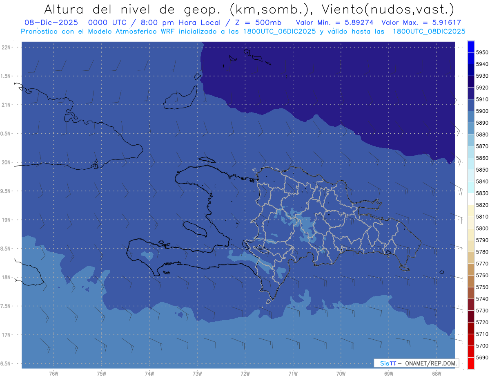Click the "70W" longitude axis label
This screenshot has width=490, height=379.
click(341, 374)
